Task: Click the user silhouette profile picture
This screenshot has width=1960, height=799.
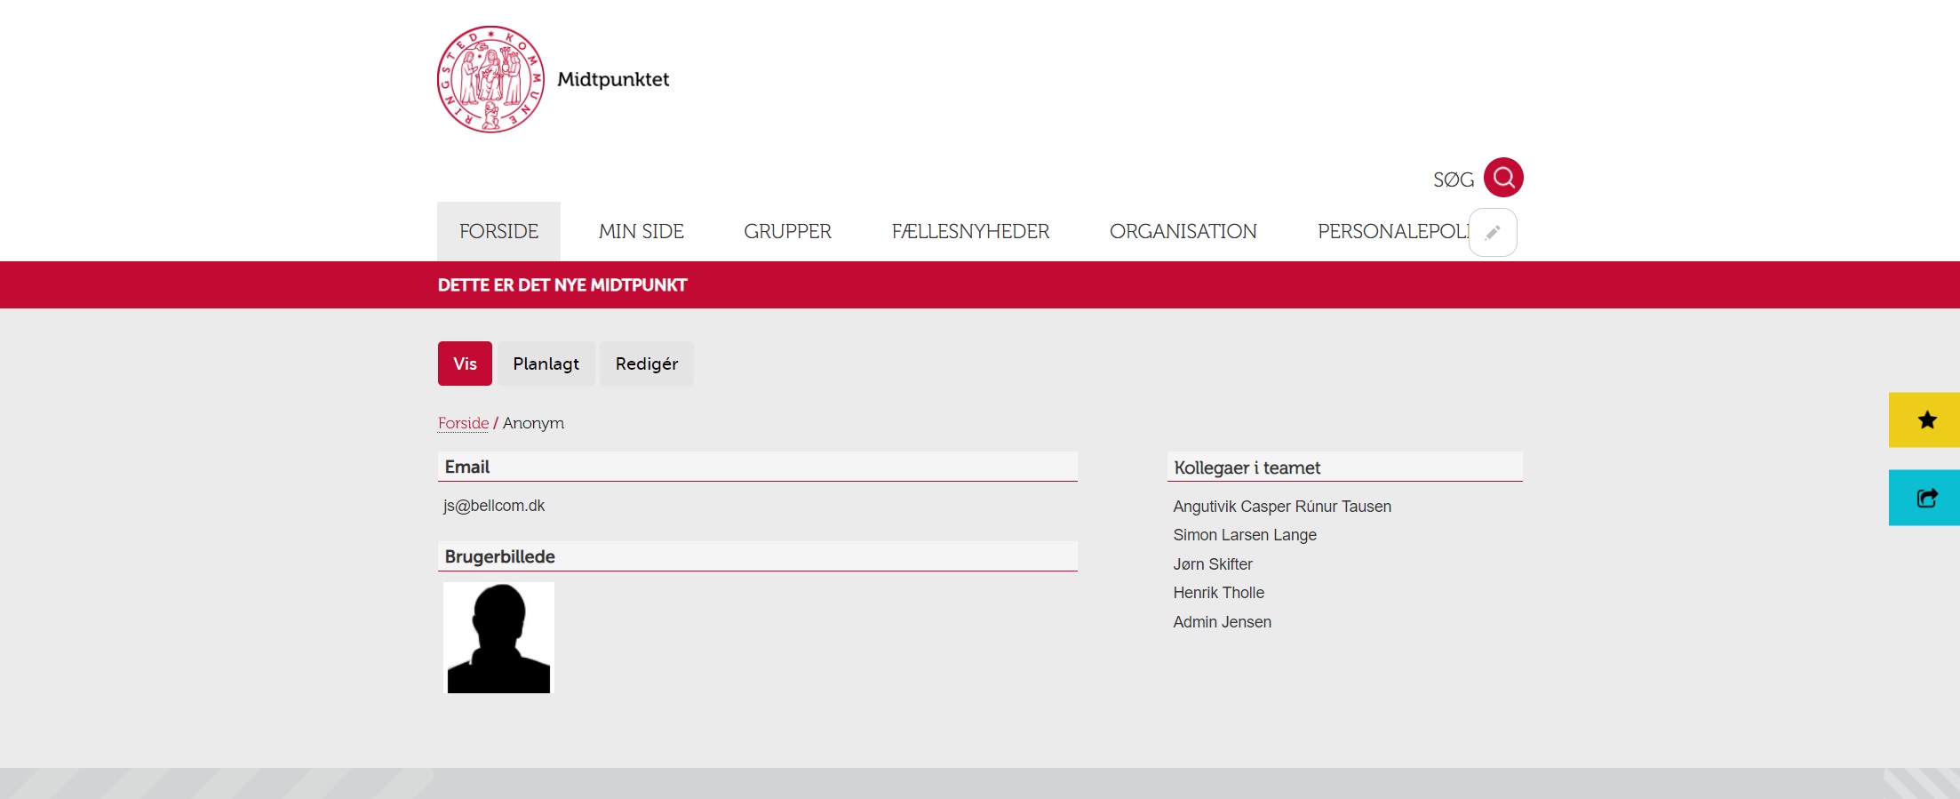Action: point(498,637)
